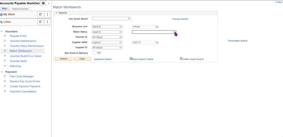Click the icon beside Pay Cycle Manager
Image resolution: width=283 pixels, height=137 pixels.
tap(5, 76)
